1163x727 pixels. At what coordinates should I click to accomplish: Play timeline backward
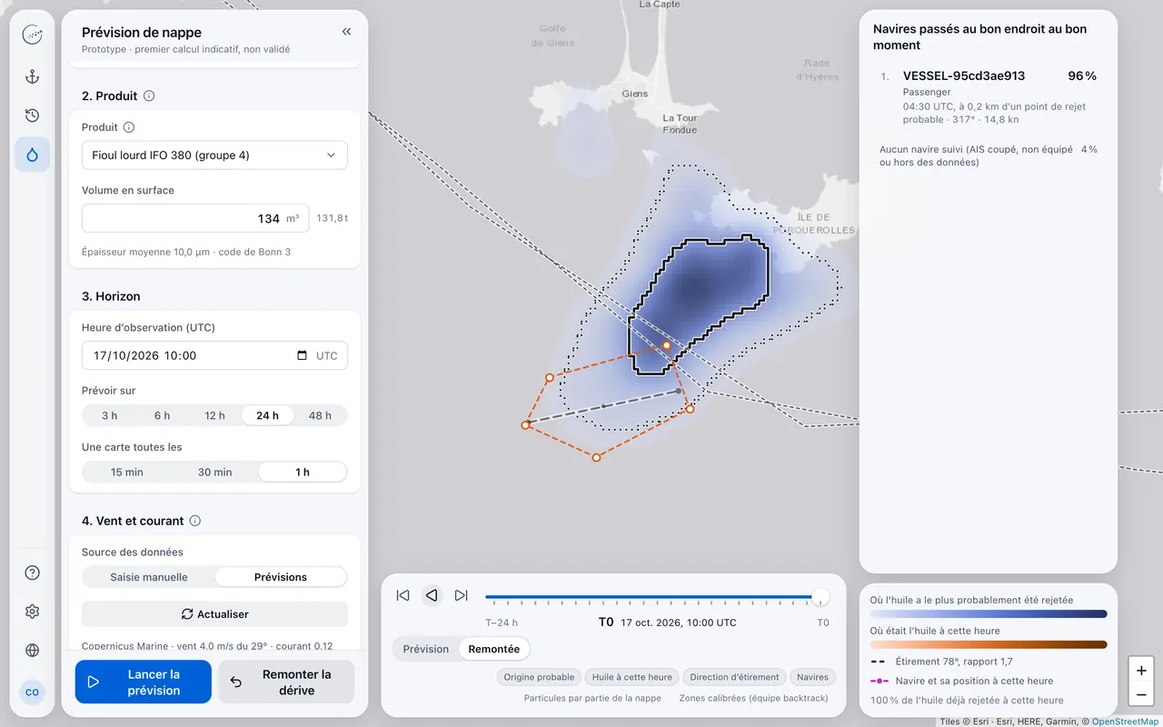(x=432, y=595)
